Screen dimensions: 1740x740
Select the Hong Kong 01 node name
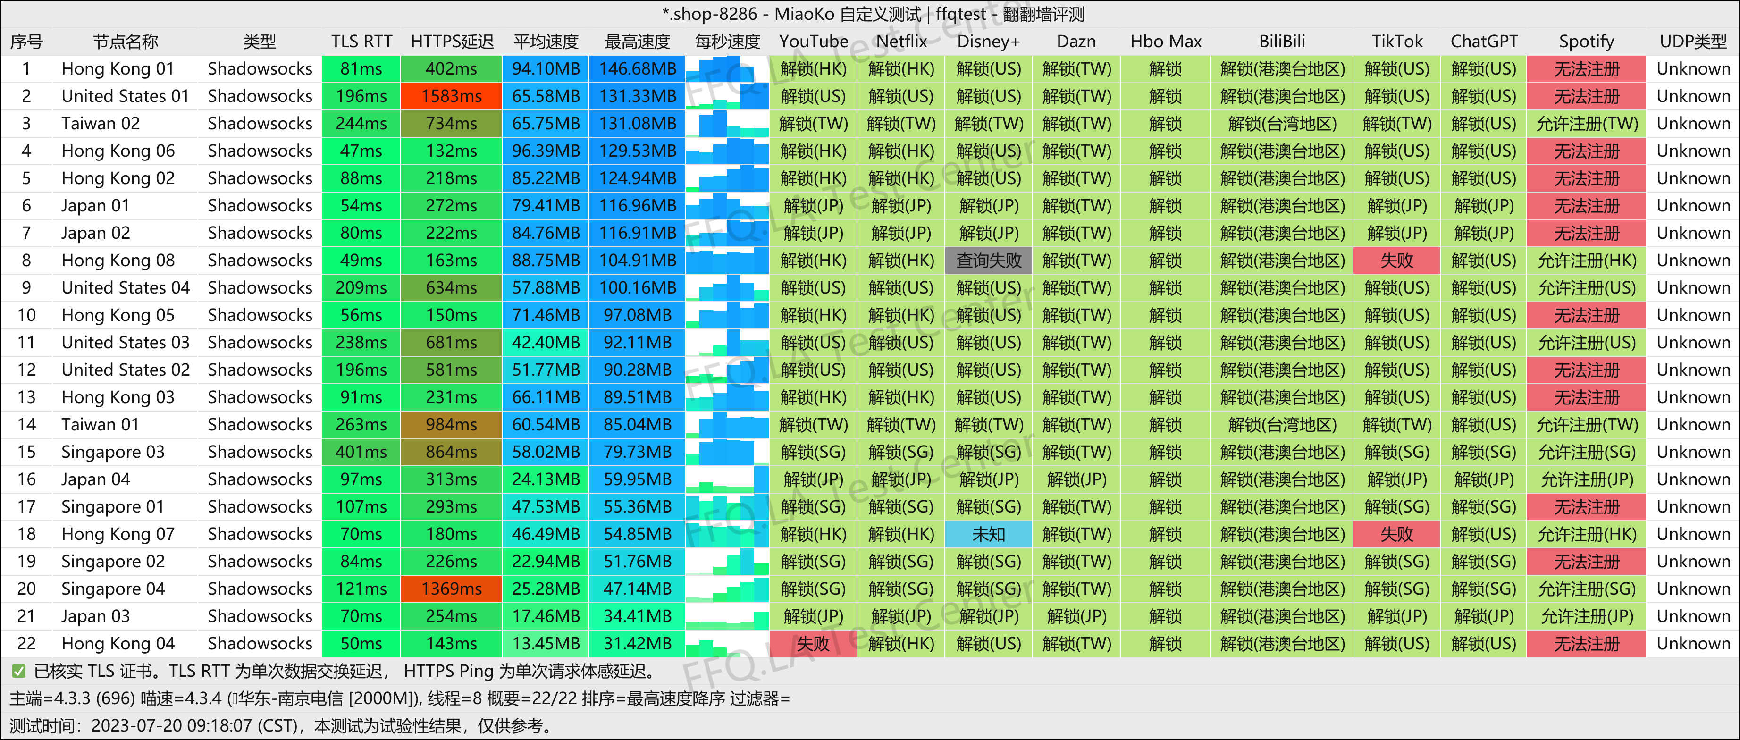[118, 69]
